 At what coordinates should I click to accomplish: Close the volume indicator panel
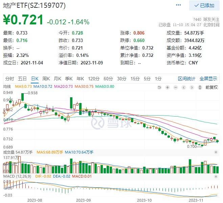point(216,153)
